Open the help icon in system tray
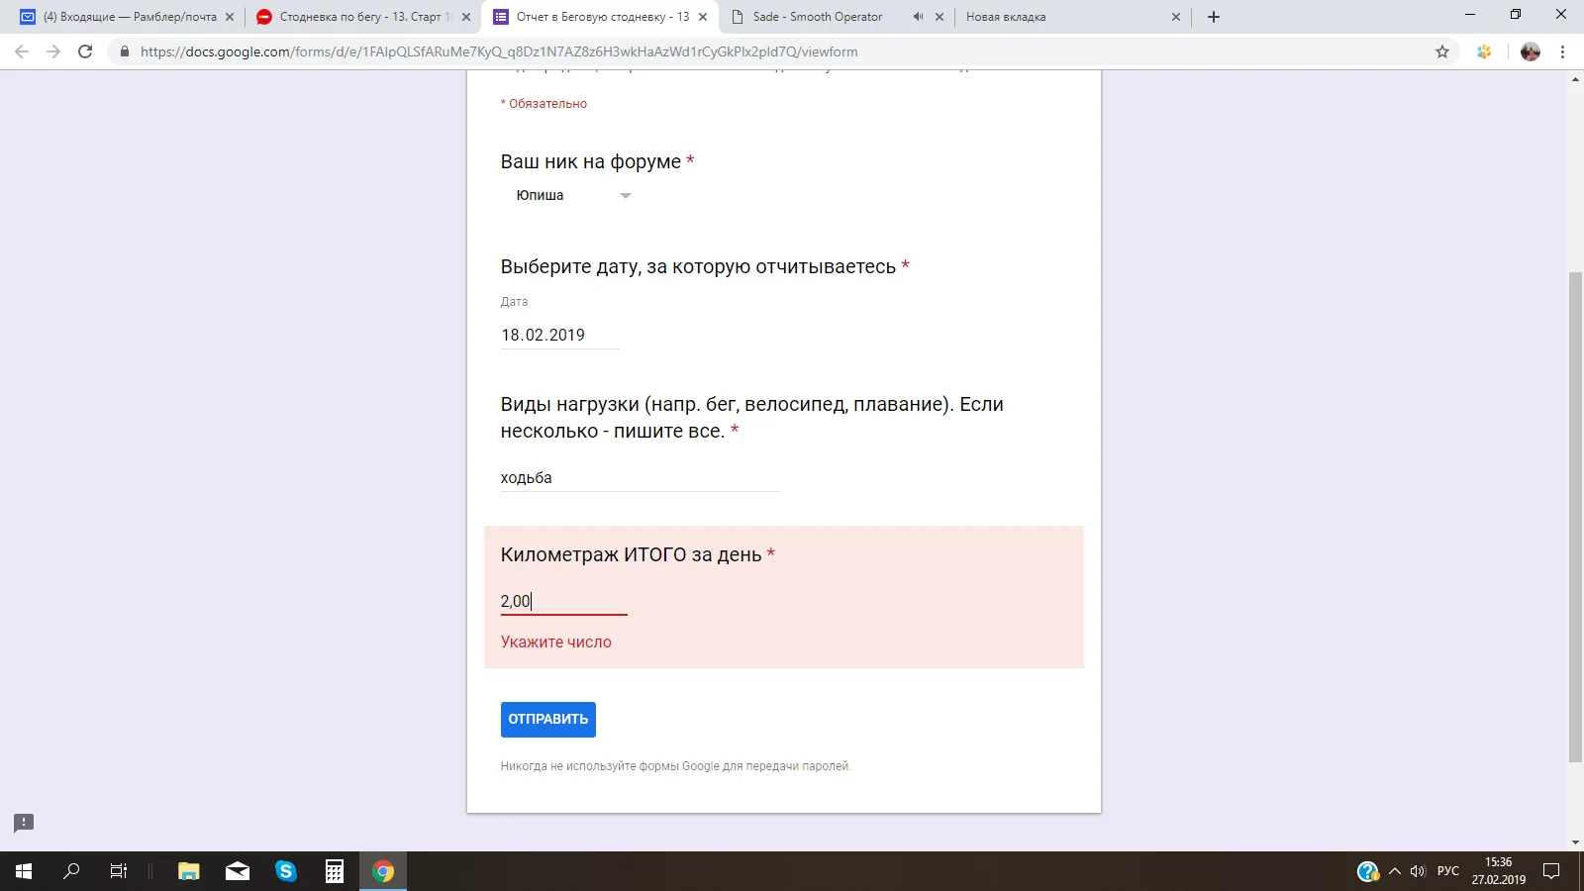Screen dimensions: 1584x891 click(1368, 871)
